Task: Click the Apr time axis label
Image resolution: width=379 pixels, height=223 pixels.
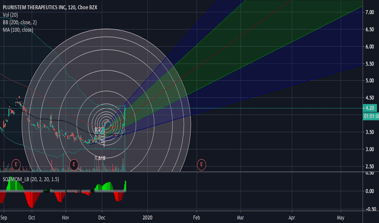Action: [292, 218]
